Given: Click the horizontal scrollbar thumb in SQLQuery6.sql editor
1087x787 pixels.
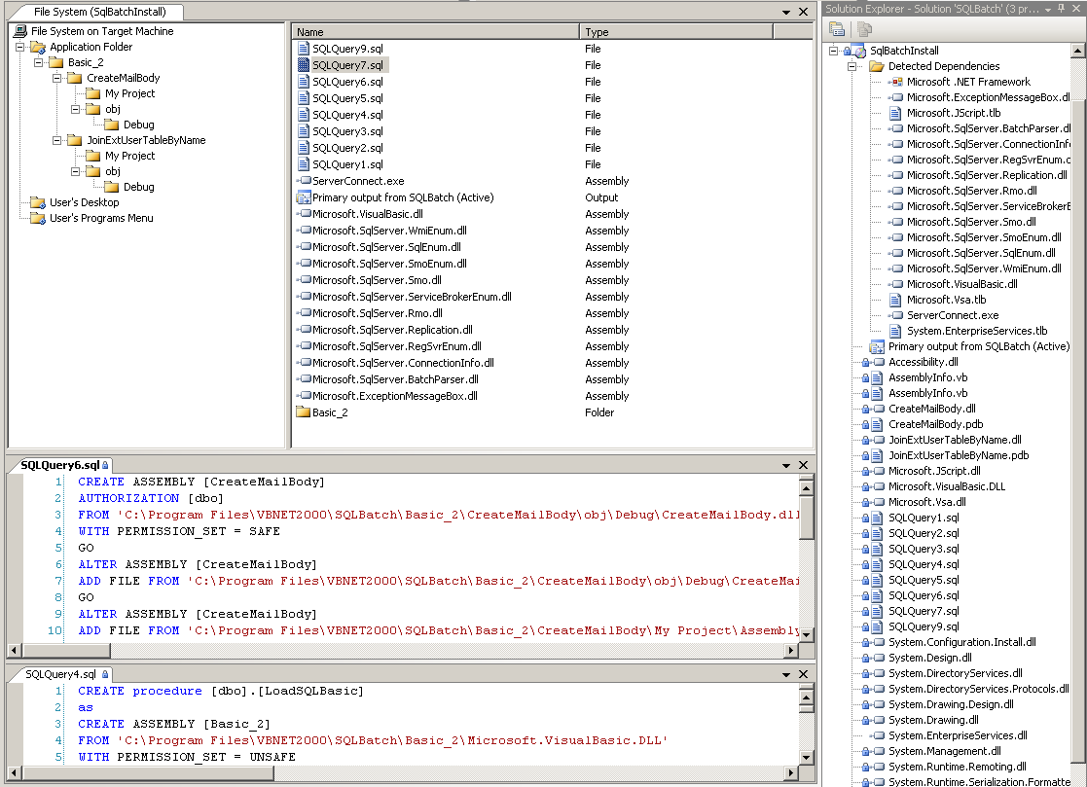Looking at the screenshot, I should [66, 651].
